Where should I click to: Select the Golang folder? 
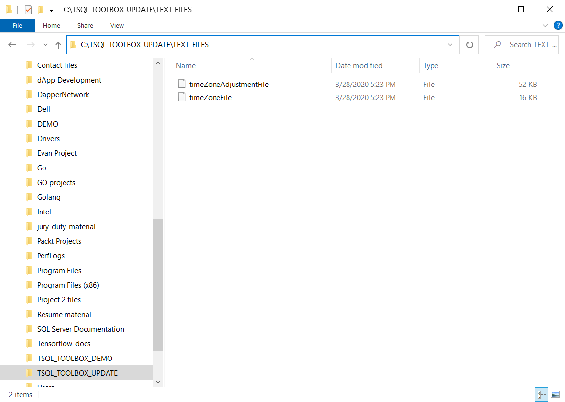coord(49,197)
